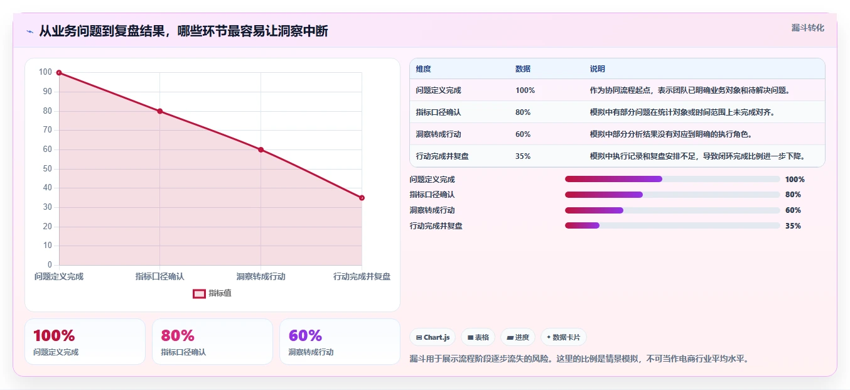Click the lightning icon beside the title
Screen dimensions: 850x390
[30, 31]
